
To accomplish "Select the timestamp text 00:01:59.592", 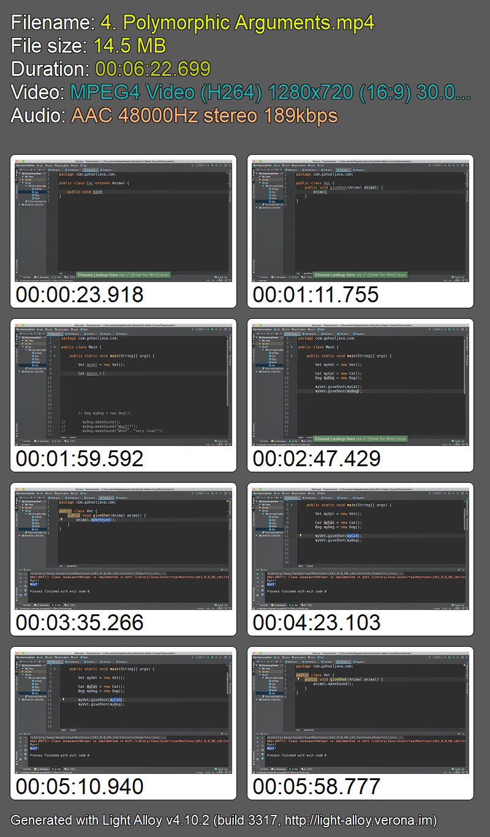I will (x=80, y=459).
